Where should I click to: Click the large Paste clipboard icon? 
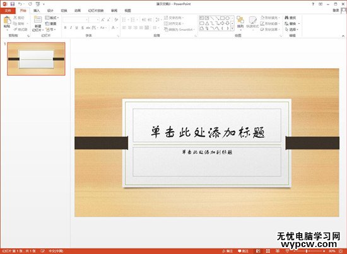coord(7,20)
